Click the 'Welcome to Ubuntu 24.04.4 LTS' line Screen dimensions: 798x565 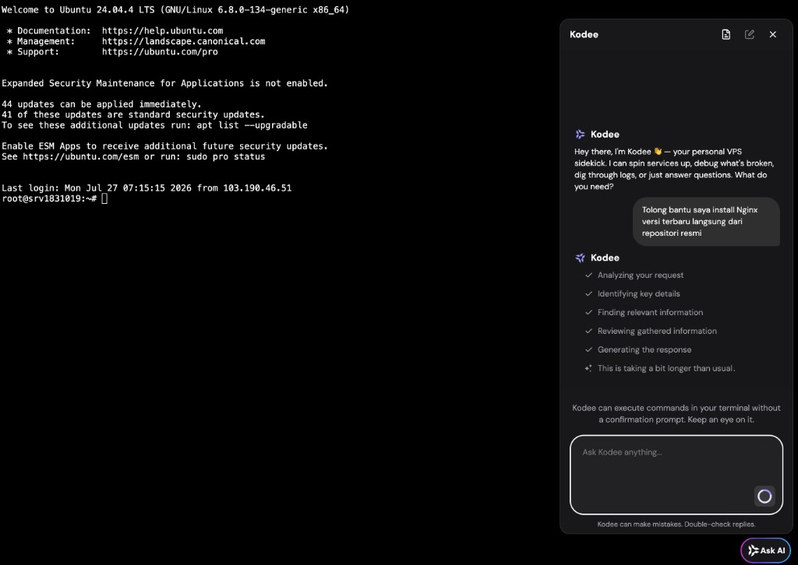coord(175,9)
